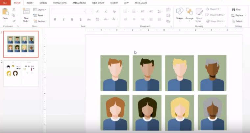Click the Paste clipboard icon
250x133 pixels.
pos(5,12)
